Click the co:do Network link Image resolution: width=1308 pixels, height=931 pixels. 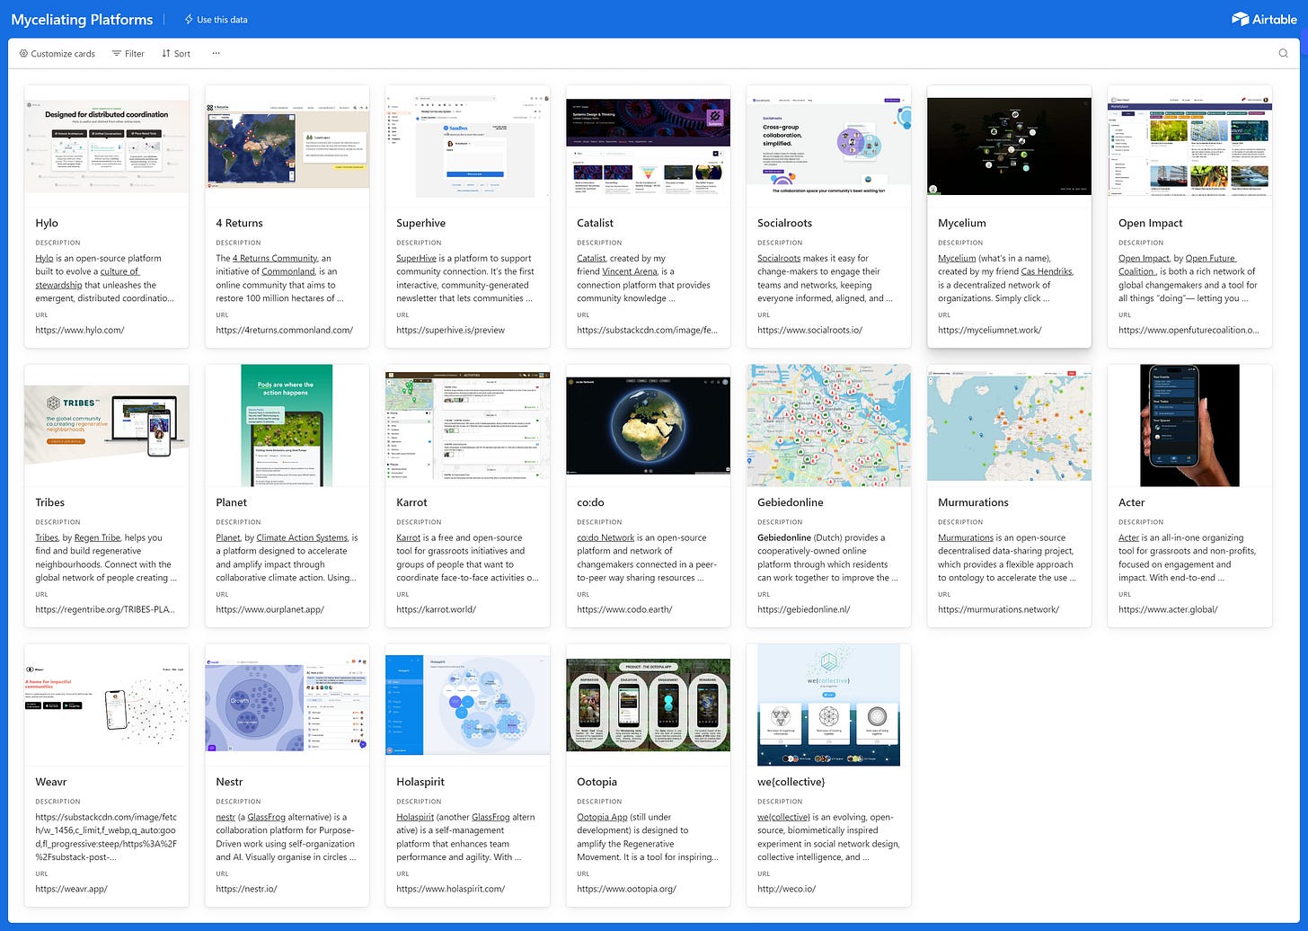[x=605, y=537]
